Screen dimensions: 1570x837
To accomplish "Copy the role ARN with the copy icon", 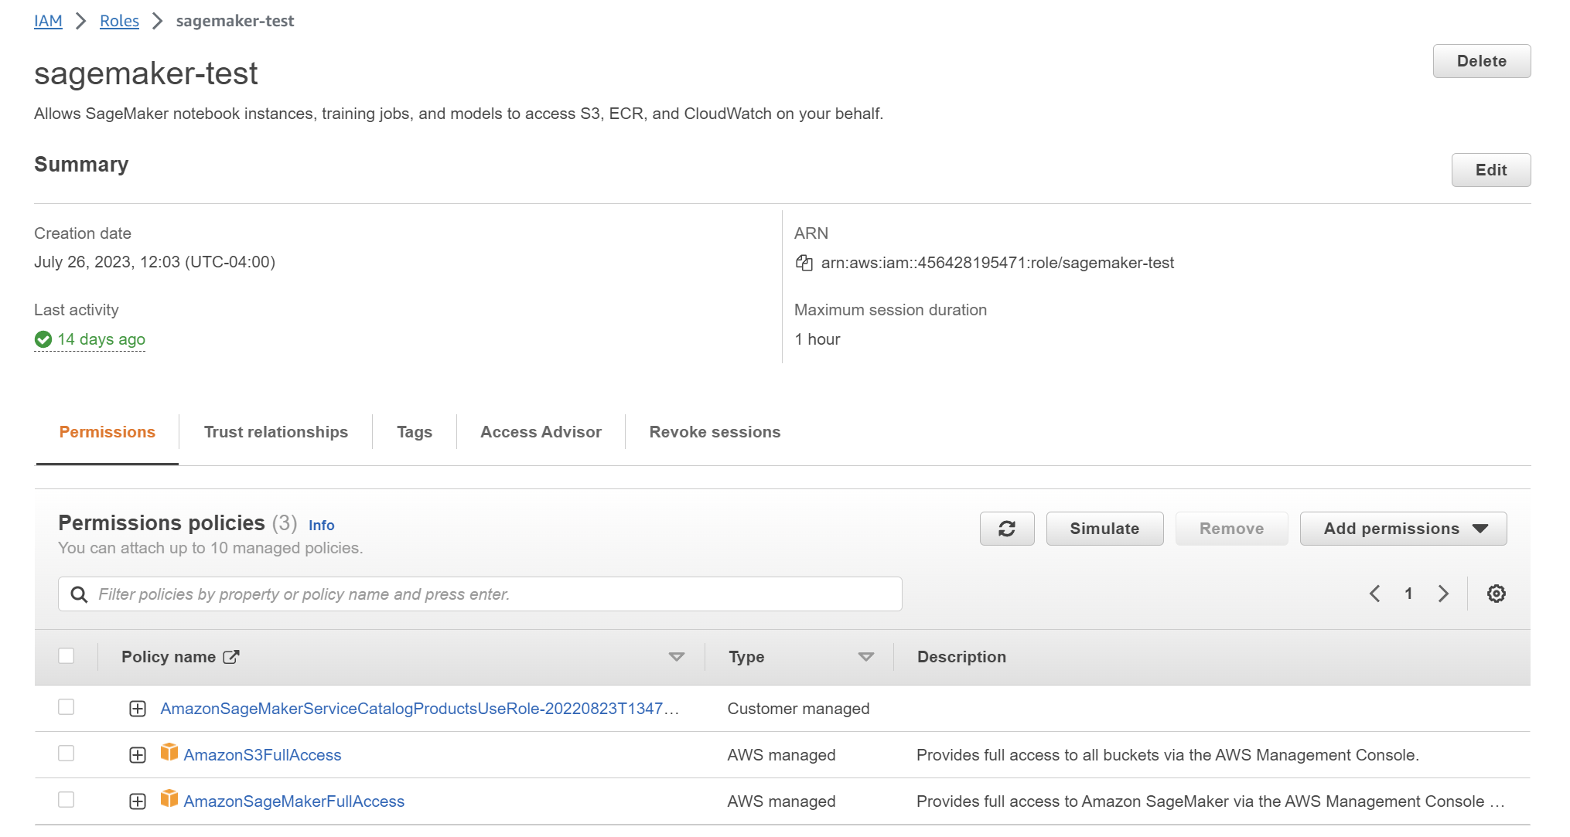I will pos(804,263).
